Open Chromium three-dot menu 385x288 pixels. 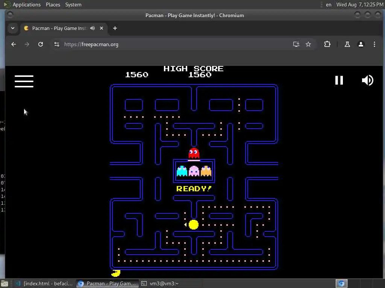click(374, 44)
